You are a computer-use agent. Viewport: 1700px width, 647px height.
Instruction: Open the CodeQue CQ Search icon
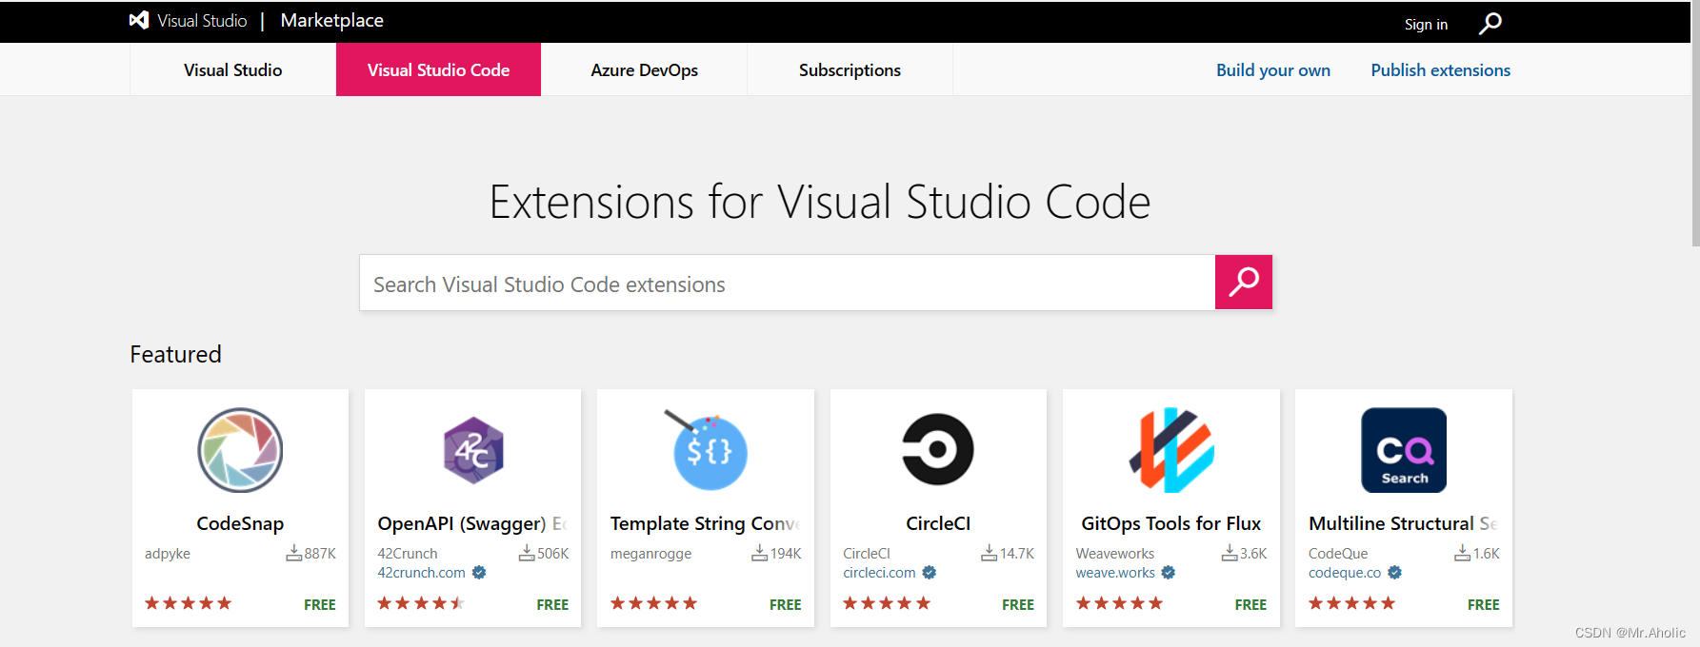[1404, 450]
